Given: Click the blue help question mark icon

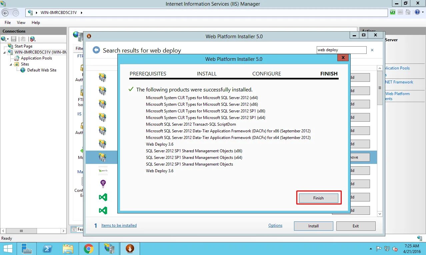Looking at the screenshot, I should click(417, 12).
